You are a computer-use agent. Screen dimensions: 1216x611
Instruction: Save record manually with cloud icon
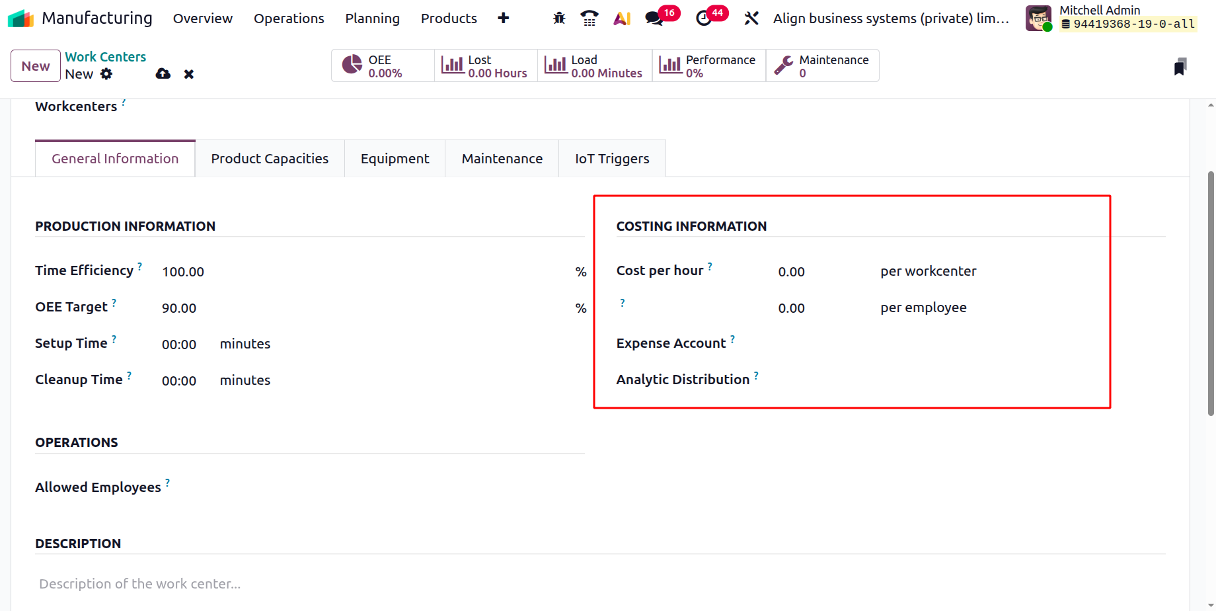point(163,74)
